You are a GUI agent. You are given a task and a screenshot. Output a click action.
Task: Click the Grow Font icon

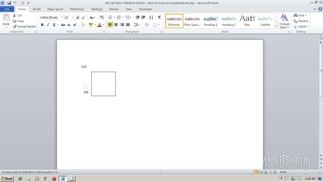coord(78,17)
